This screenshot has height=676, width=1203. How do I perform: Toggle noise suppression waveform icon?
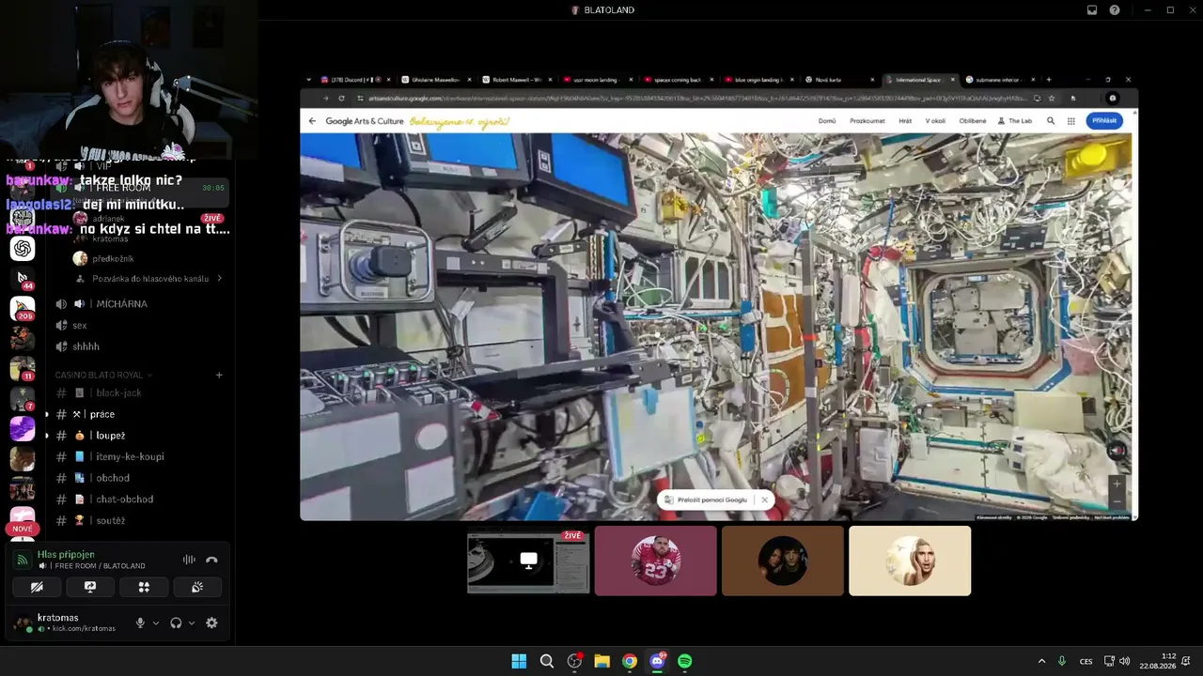pyautogui.click(x=189, y=560)
